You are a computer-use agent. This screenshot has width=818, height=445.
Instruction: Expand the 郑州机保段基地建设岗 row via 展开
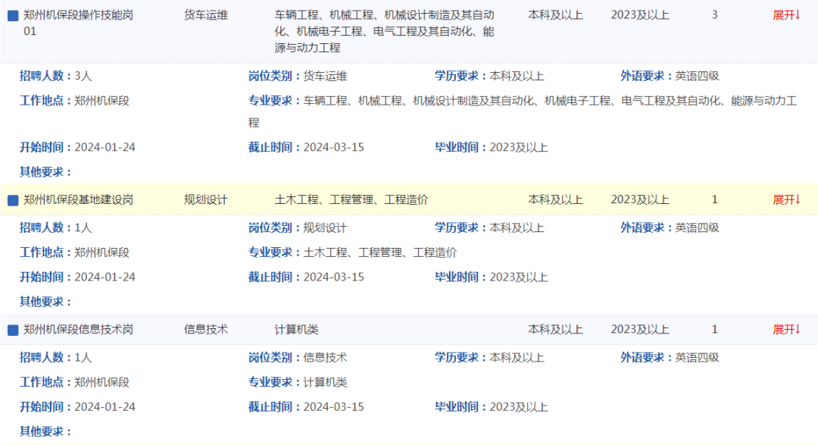coord(786,199)
